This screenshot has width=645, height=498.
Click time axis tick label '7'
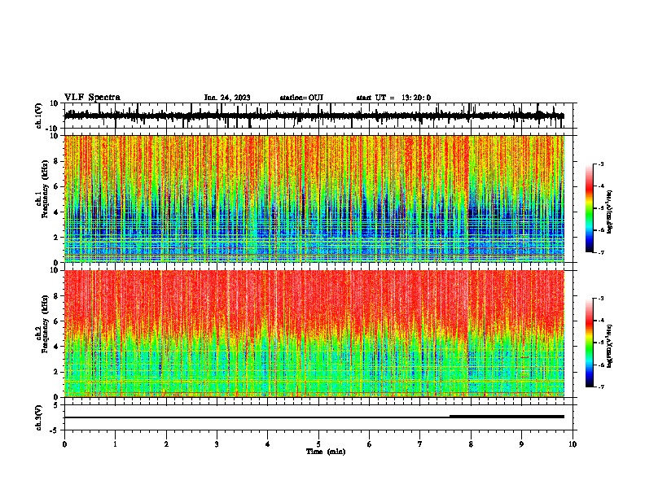click(420, 444)
